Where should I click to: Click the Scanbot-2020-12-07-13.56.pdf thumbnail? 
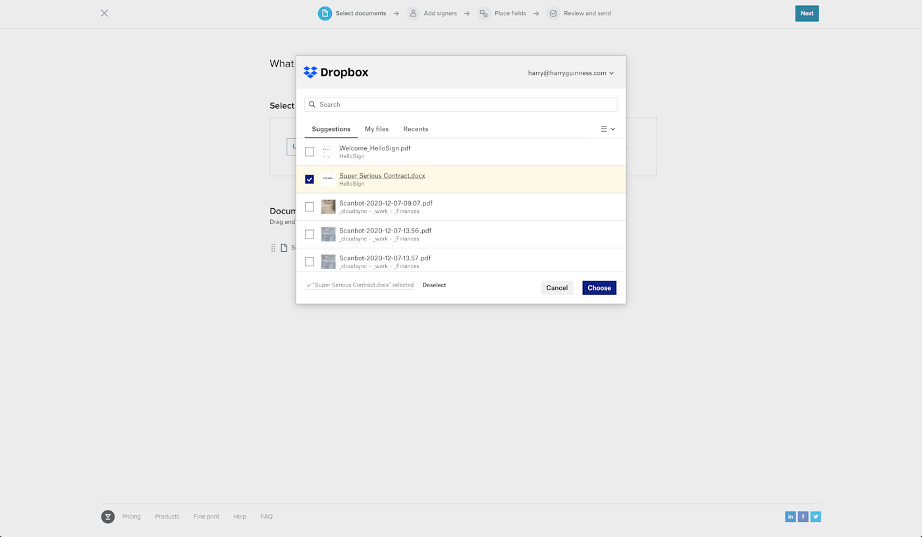[328, 235]
